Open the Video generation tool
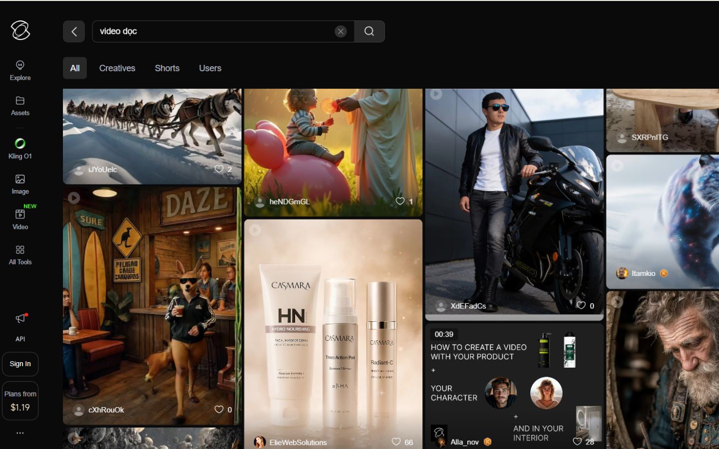This screenshot has height=449, width=719. pos(20,220)
